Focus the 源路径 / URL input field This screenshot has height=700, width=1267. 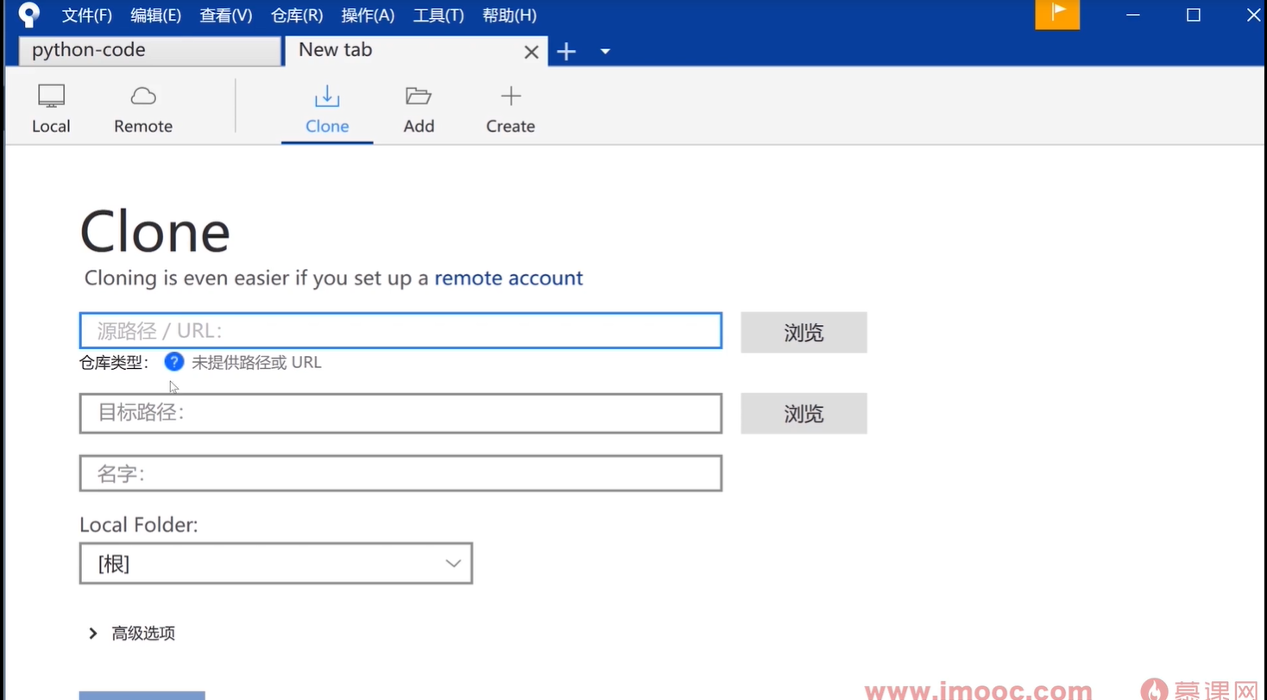[400, 331]
